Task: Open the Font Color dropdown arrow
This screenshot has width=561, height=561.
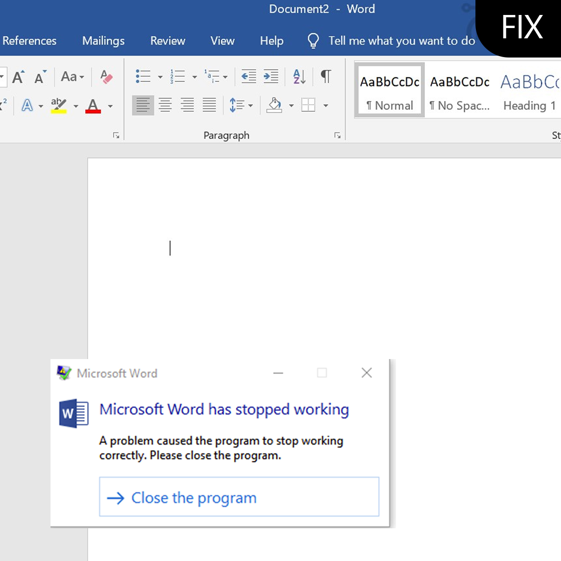Action: point(110,107)
